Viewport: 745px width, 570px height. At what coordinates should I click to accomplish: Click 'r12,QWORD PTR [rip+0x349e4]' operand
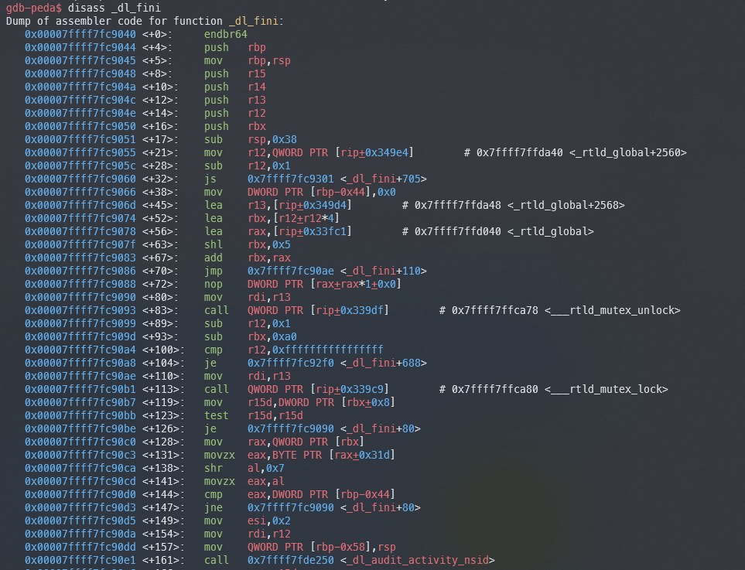[330, 152]
